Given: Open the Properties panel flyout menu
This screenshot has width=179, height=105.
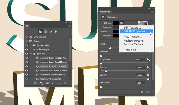Looking at the screenshot, I should pos(152,12).
